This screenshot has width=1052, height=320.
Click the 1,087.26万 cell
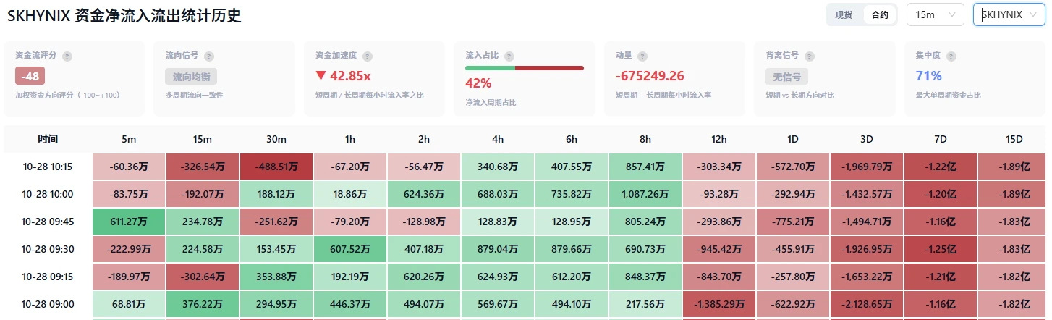click(645, 194)
